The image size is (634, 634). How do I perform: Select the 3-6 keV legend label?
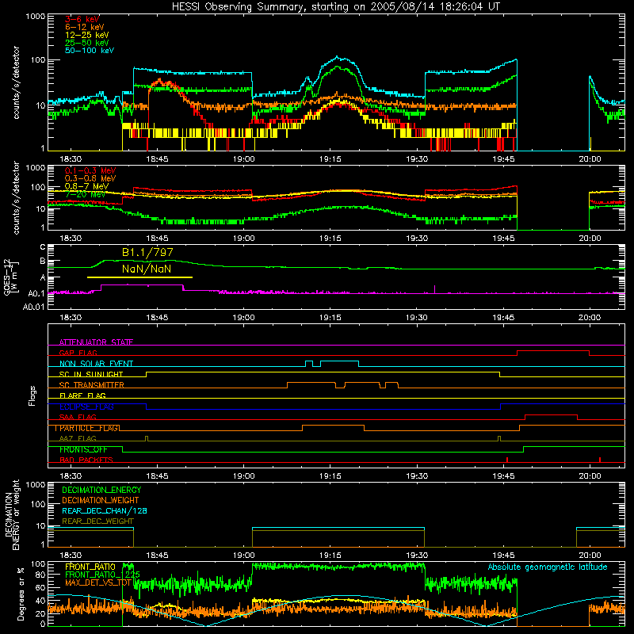[x=82, y=19]
